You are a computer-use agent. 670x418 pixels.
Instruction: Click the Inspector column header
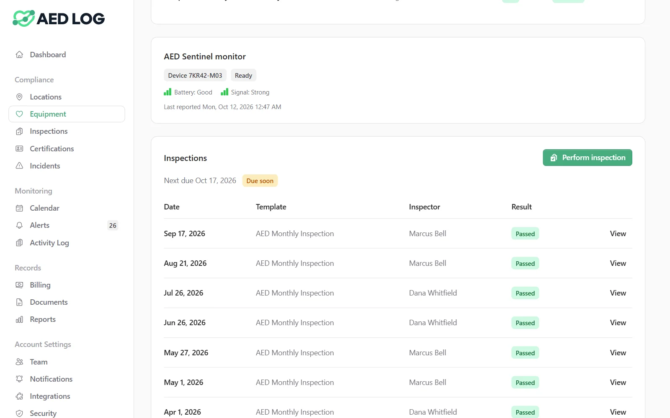(x=425, y=207)
